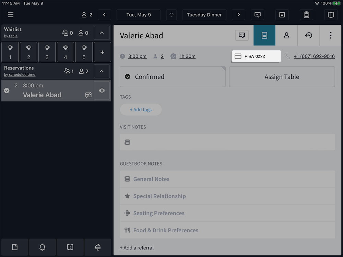Open the VISA 0323 card details
343x257 pixels.
point(256,57)
